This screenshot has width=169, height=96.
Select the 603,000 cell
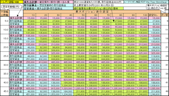(55, 68)
